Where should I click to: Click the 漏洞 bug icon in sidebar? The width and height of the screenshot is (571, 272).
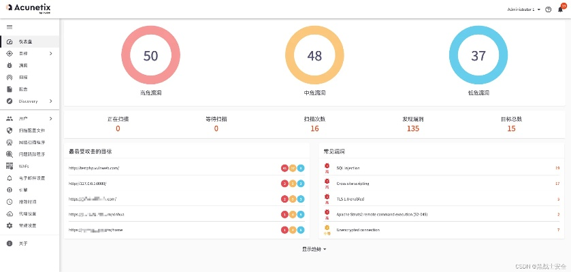point(10,65)
